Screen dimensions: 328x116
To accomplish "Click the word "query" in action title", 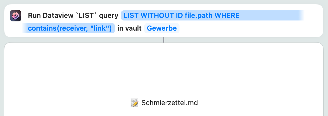I will pyautogui.click(x=109, y=16).
